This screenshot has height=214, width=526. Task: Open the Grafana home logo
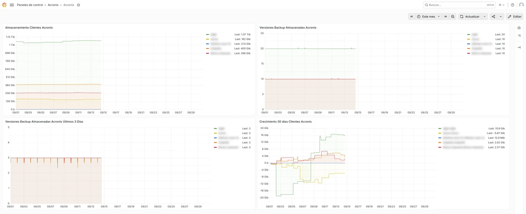(4, 5)
